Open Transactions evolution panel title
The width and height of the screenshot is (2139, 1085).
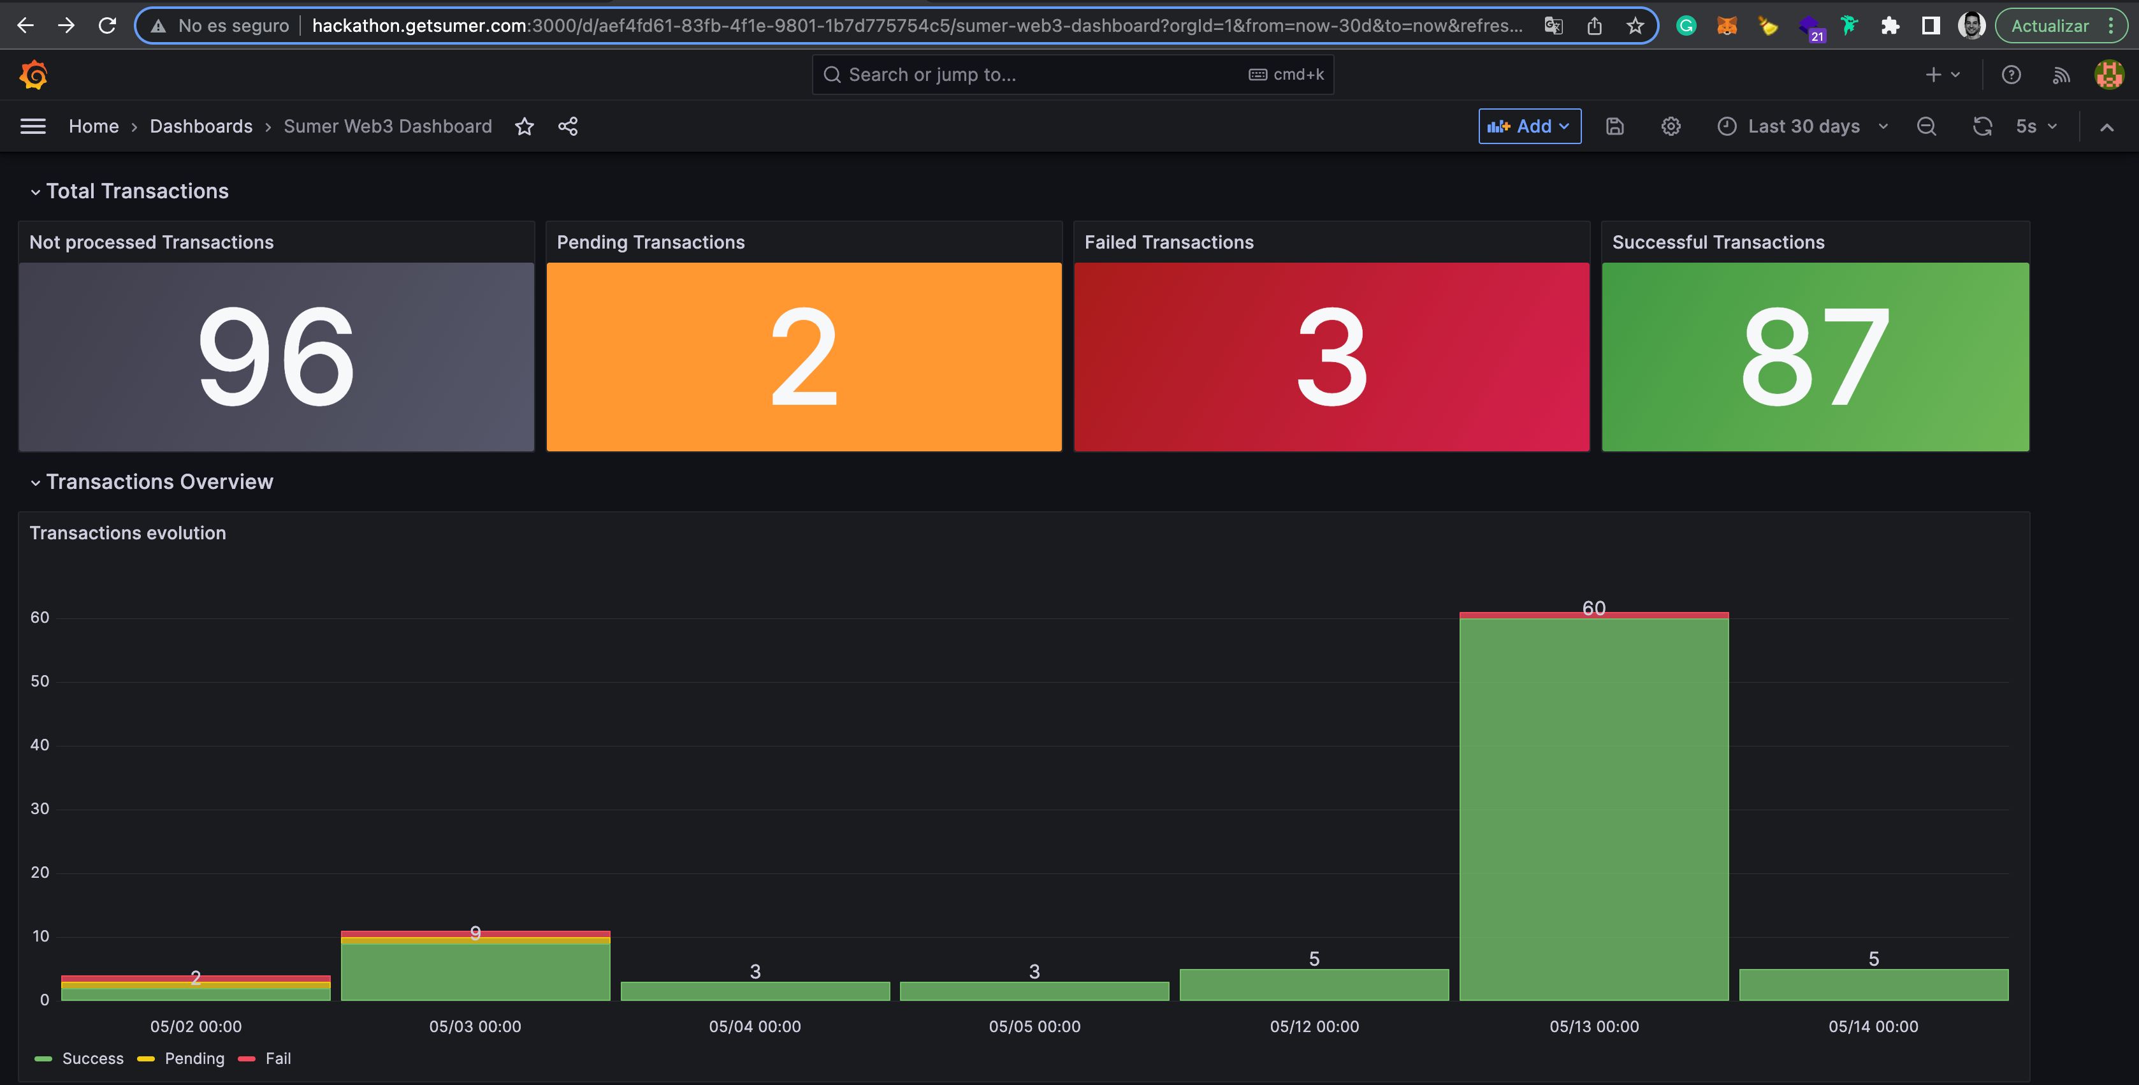click(x=128, y=534)
